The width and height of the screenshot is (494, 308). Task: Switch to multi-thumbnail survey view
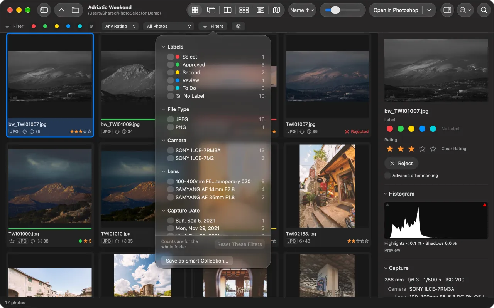pyautogui.click(x=244, y=10)
